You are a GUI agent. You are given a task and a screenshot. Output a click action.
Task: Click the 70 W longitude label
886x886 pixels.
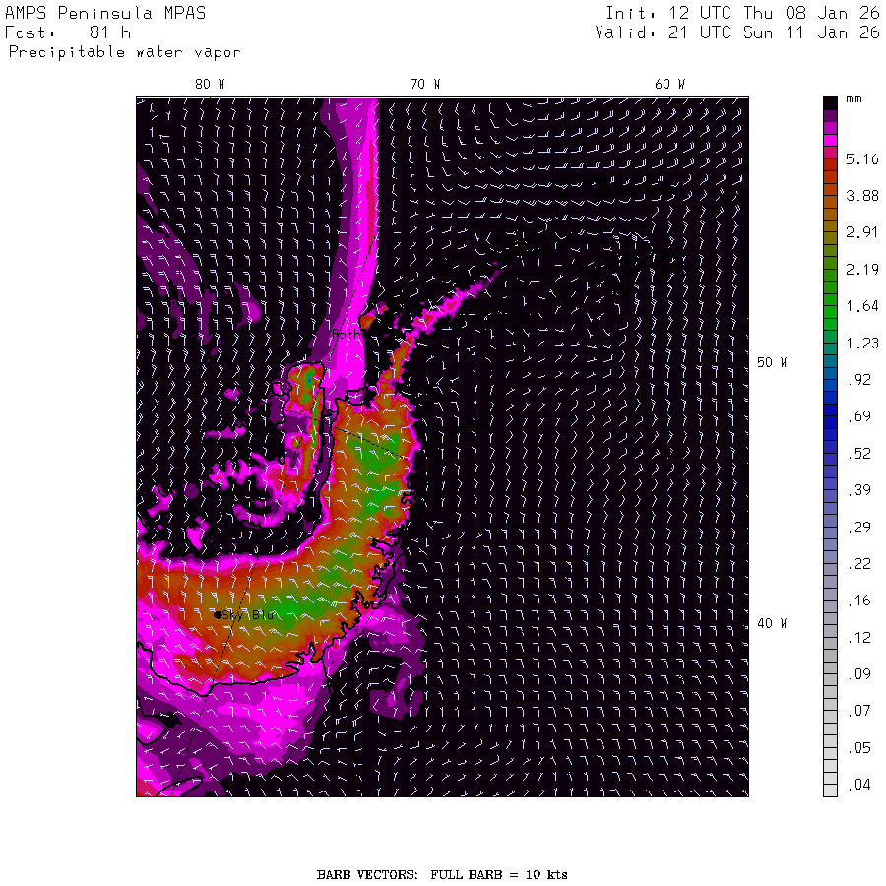click(425, 85)
